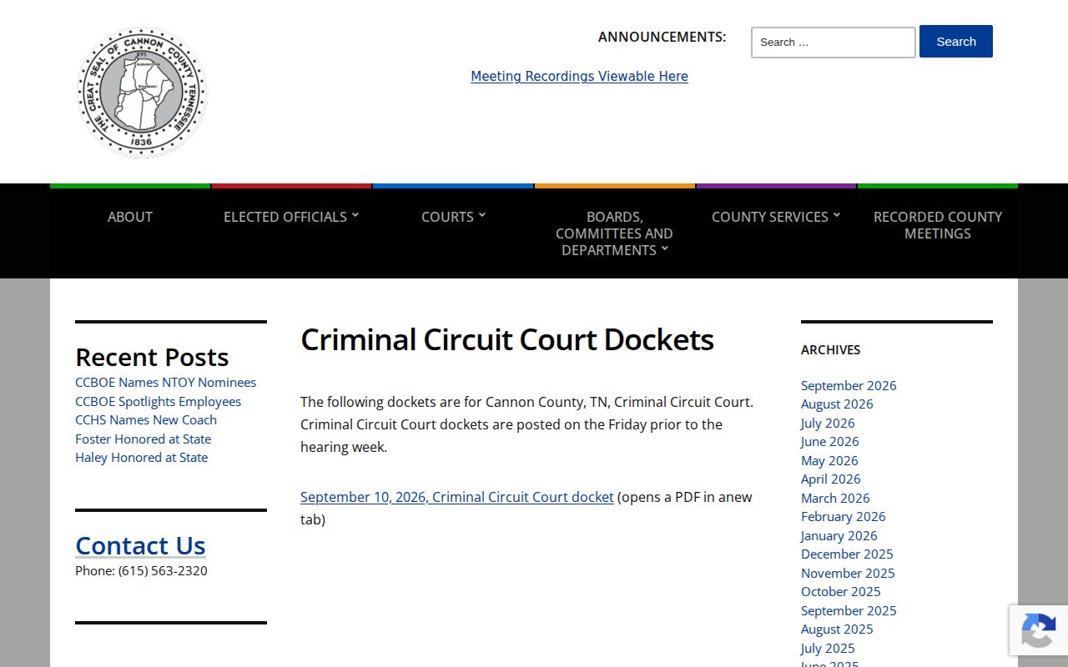Open the October 2025 archive
Viewport: 1068px width, 667px height.
click(840, 591)
